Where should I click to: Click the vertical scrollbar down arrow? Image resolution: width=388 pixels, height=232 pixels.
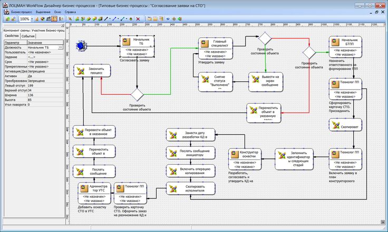pyautogui.click(x=383, y=222)
